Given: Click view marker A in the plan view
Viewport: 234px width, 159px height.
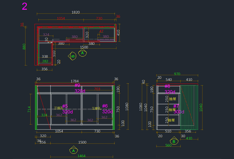Looking at the screenshot, I should coord(83,53).
